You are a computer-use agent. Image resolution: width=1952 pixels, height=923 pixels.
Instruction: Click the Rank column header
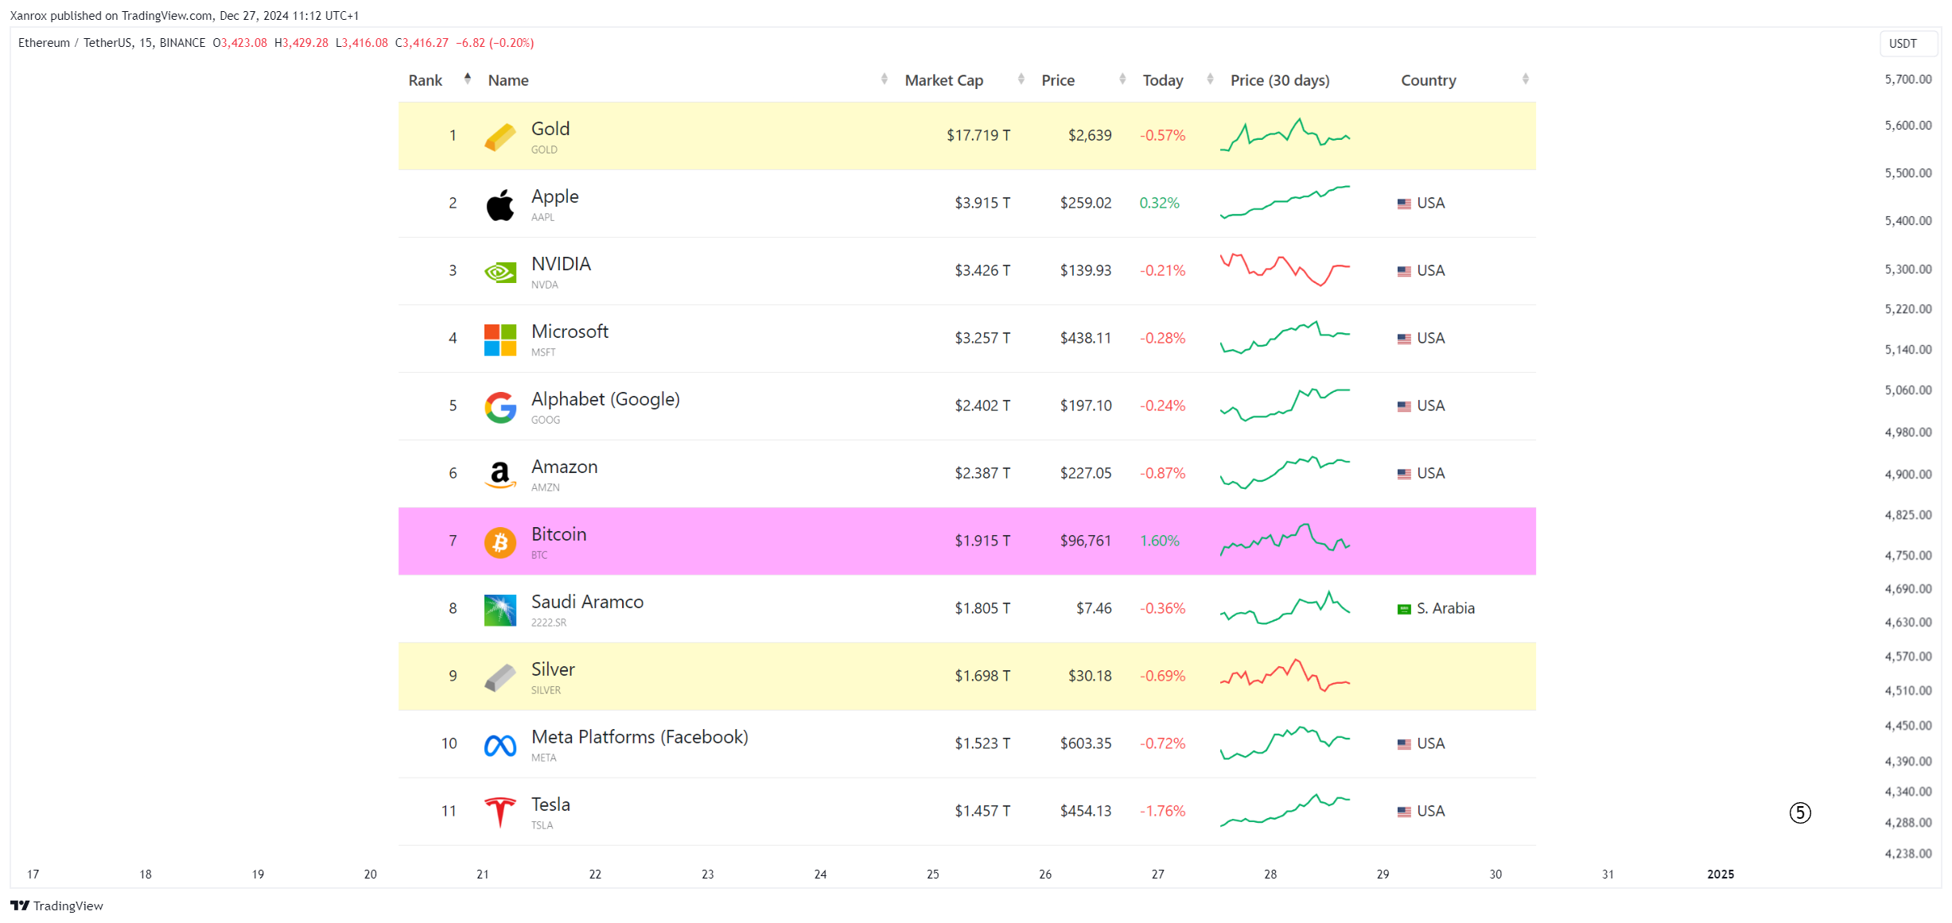coord(425,80)
